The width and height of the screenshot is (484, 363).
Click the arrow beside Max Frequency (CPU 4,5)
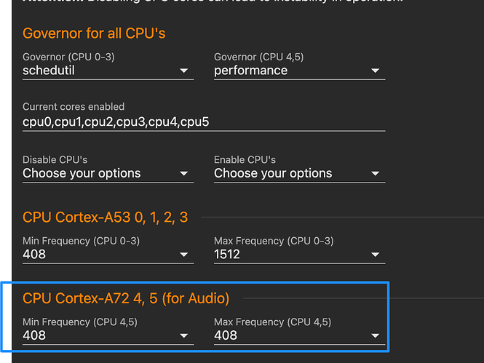click(375, 335)
